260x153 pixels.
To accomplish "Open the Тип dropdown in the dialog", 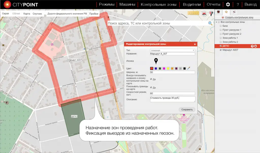I will (x=172, y=50).
